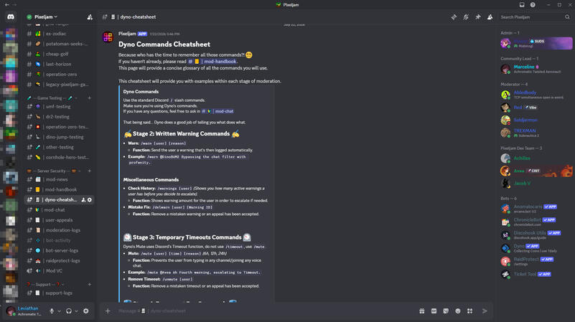Open the gift icon in message bar
The width and height of the screenshot is (575, 322).
click(422, 311)
